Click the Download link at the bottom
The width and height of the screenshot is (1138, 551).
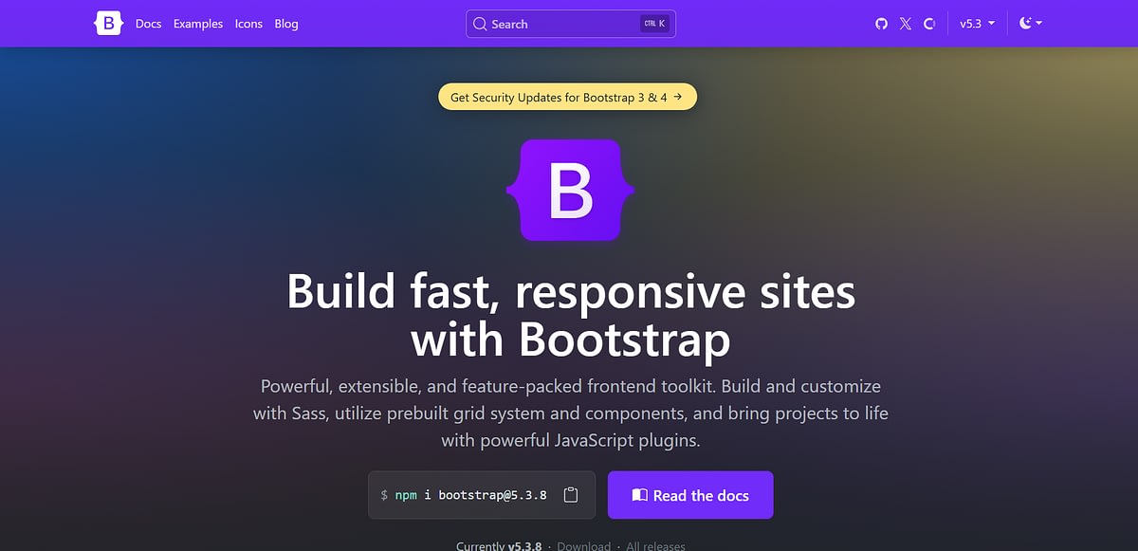[x=583, y=546]
